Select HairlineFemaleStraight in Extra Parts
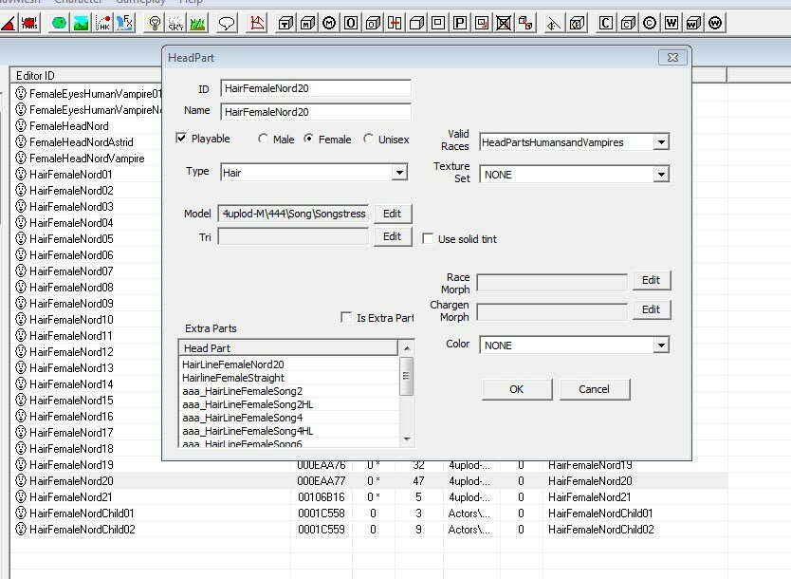Screen dimensions: 791x579 coord(233,378)
